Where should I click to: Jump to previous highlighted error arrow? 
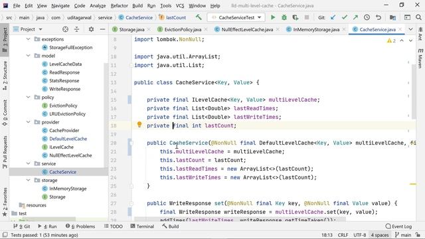click(x=402, y=40)
